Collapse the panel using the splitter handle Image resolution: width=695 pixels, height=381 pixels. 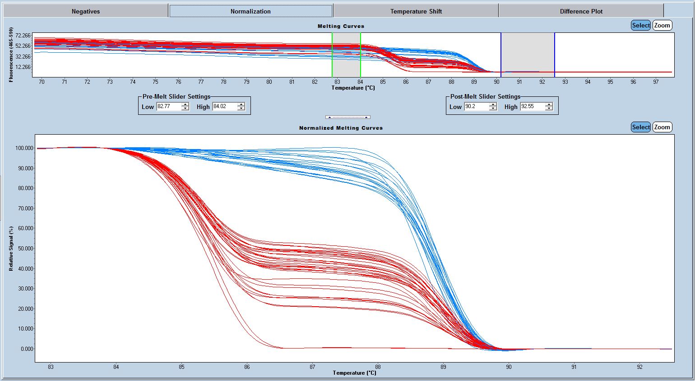348,117
